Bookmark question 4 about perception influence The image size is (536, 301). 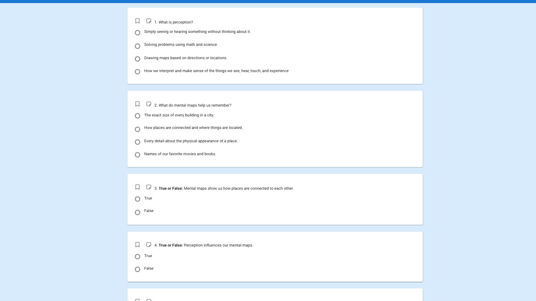pyautogui.click(x=137, y=245)
